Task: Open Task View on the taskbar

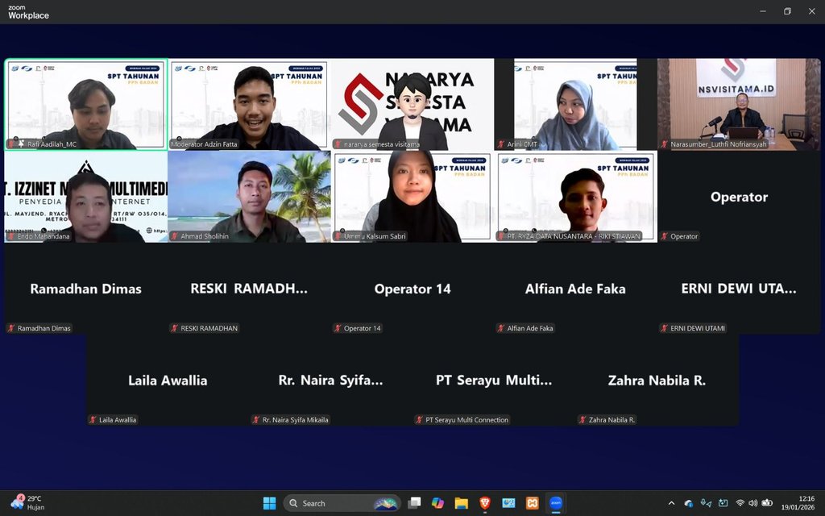Action: click(x=415, y=503)
